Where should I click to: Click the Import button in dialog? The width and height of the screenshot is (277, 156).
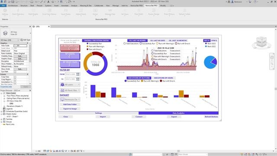103,117
